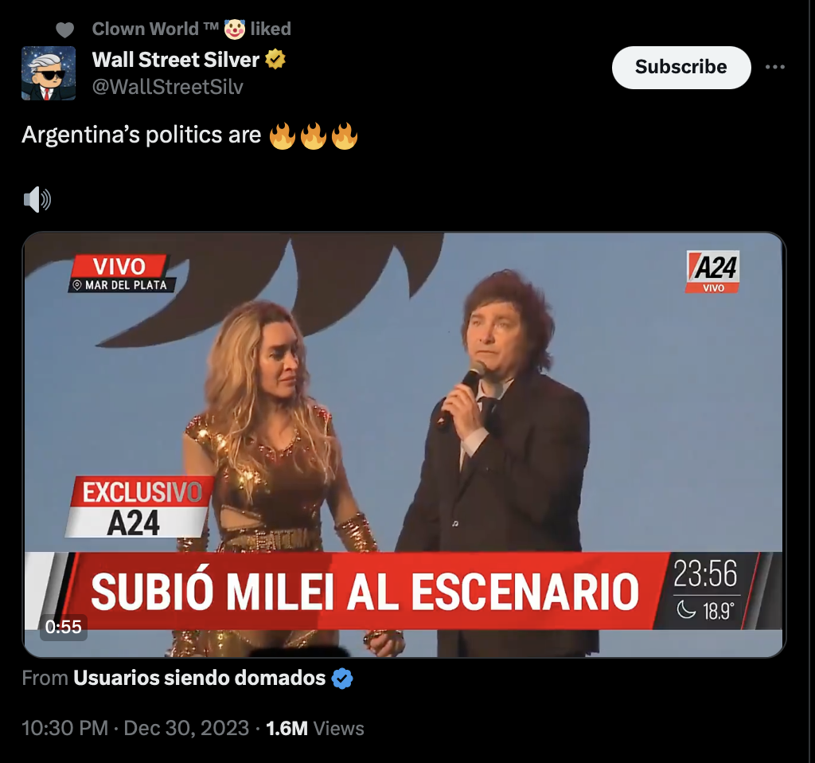Open the 10:30 PM Dec 30, 2023 timestamp
The width and height of the screenshot is (815, 763).
pos(135,728)
